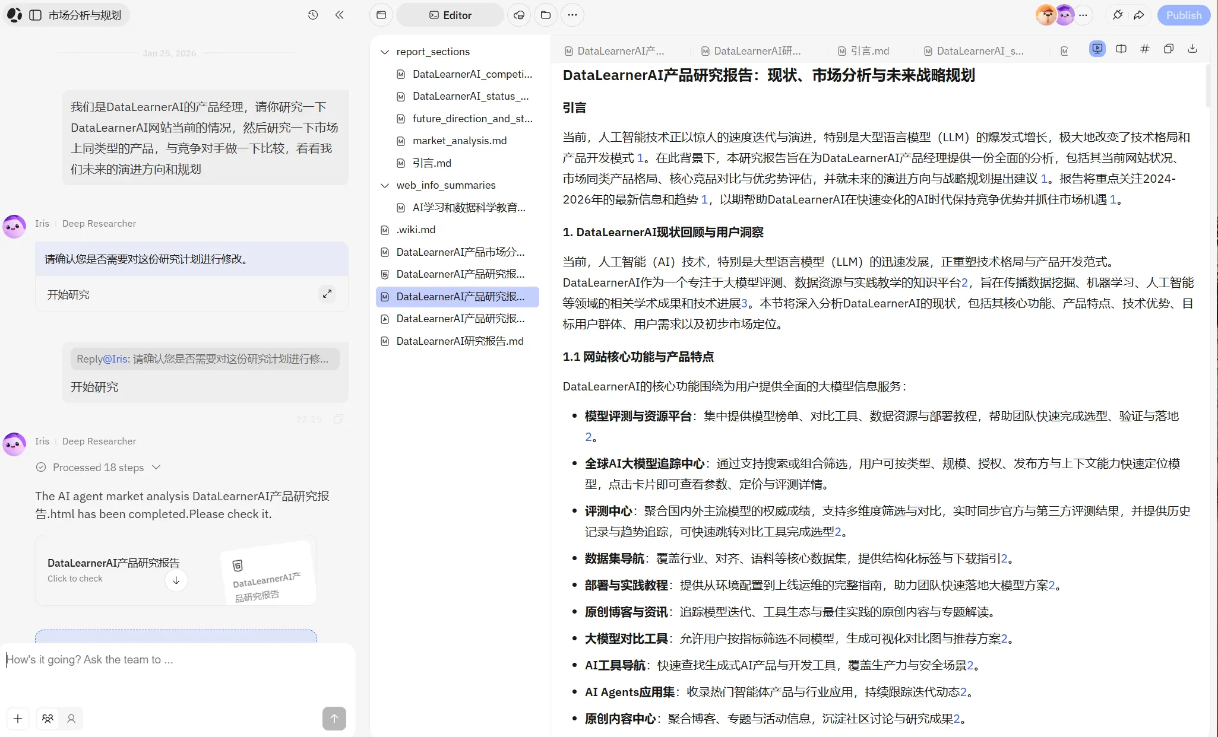Screen dimensions: 1218x737
Task: Open the chat history clock icon
Action: pos(313,15)
